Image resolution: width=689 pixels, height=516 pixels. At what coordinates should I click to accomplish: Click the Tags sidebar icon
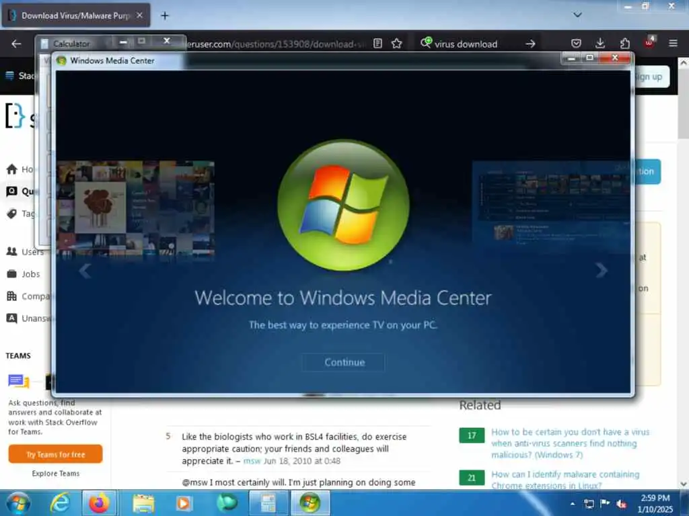[x=12, y=214]
